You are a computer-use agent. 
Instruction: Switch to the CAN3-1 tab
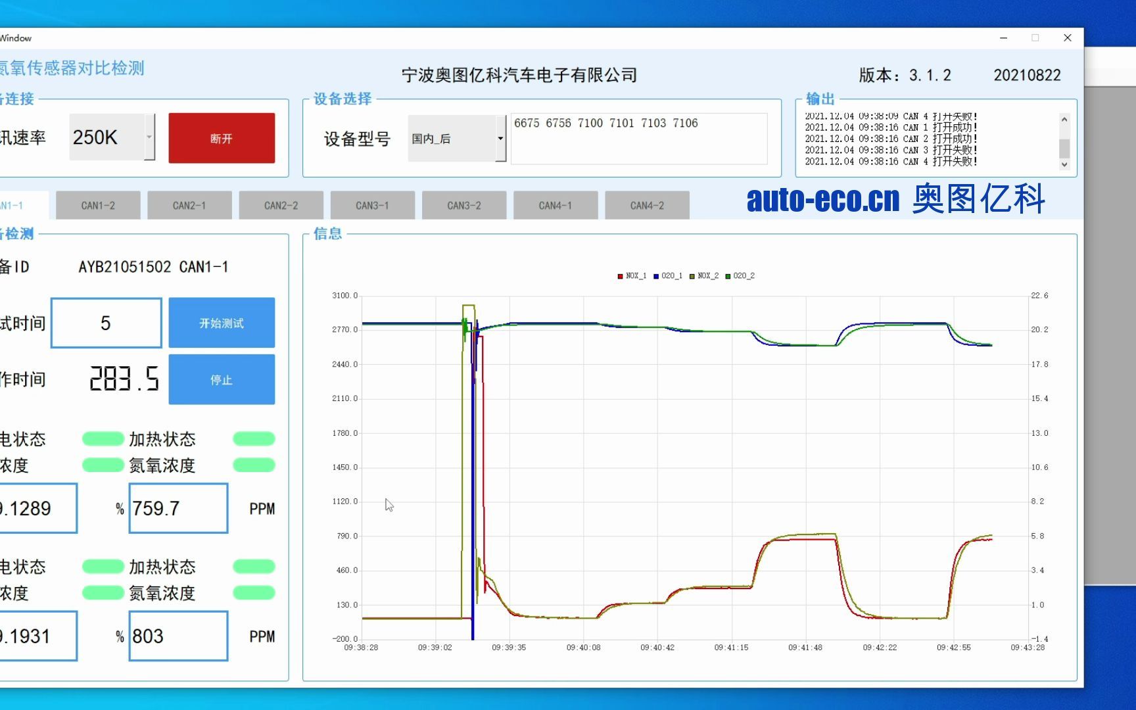[x=372, y=206]
